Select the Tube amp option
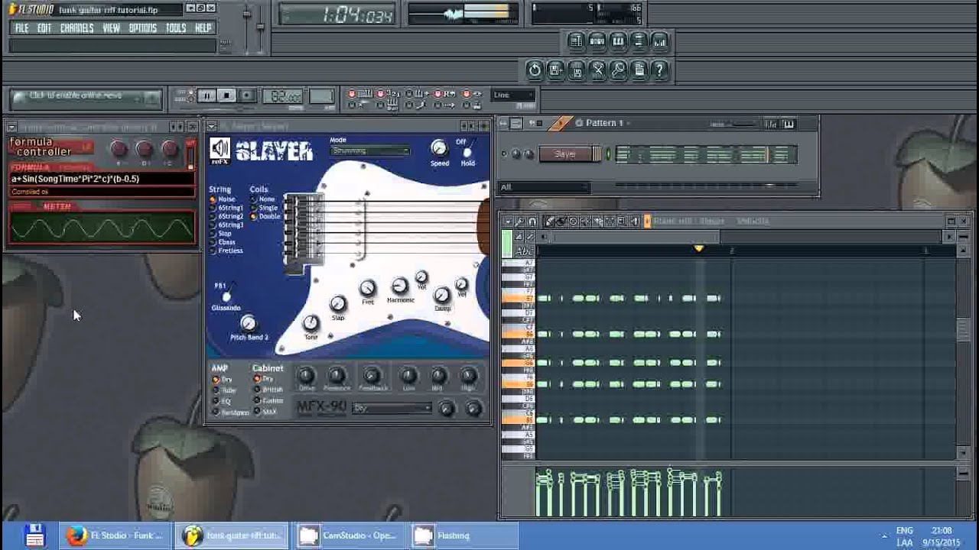The width and height of the screenshot is (979, 550). coord(223,390)
